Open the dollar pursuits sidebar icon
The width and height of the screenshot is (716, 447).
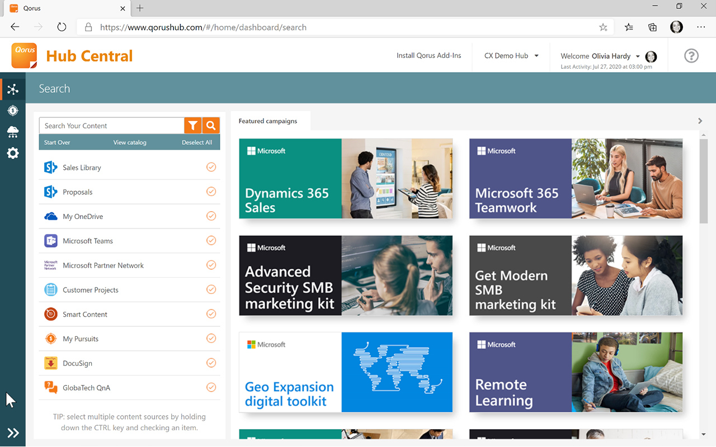tap(13, 111)
